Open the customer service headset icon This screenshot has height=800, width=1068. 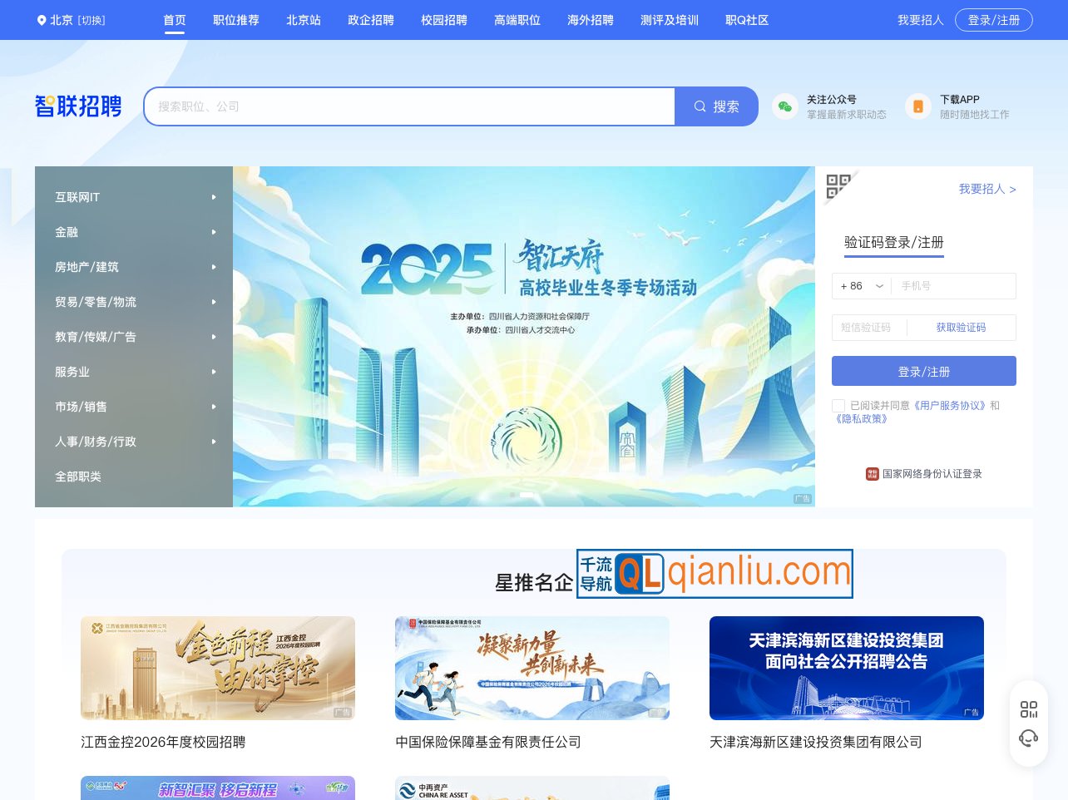1029,738
